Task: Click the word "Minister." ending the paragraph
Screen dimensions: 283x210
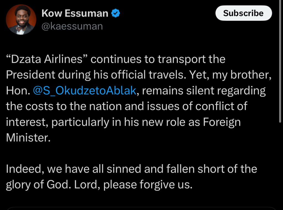Action: 28,138
